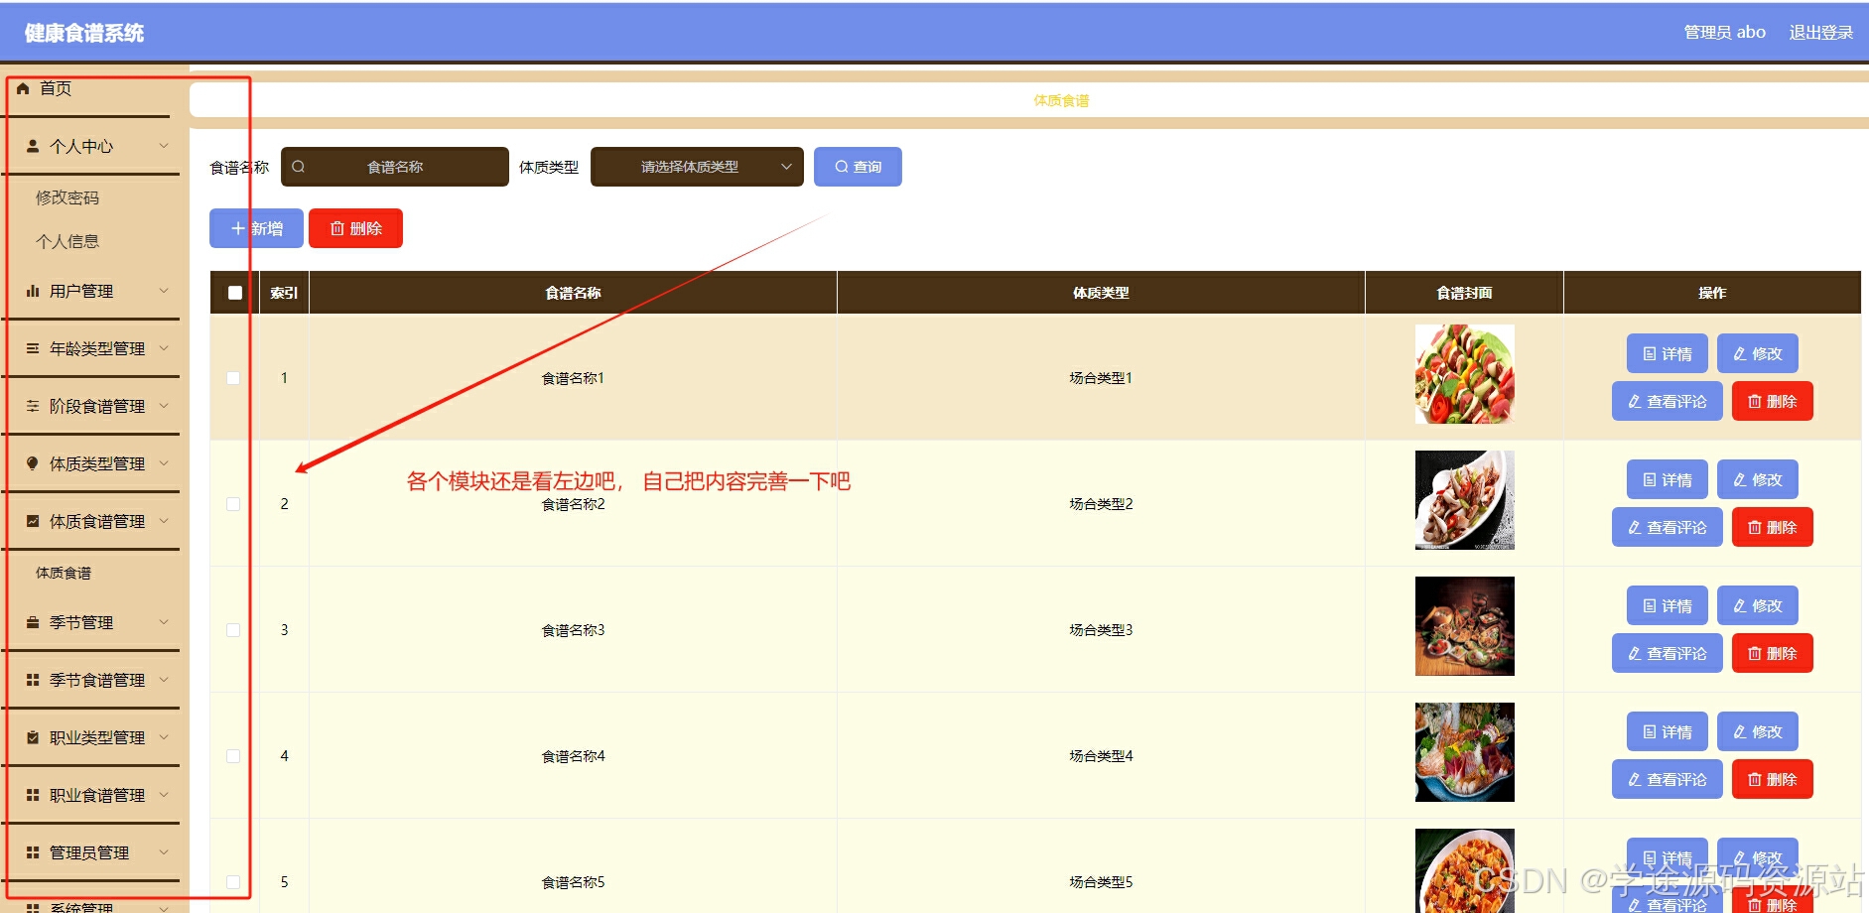
Task: Check the checkbox for row 食谱名称3
Action: point(233,630)
